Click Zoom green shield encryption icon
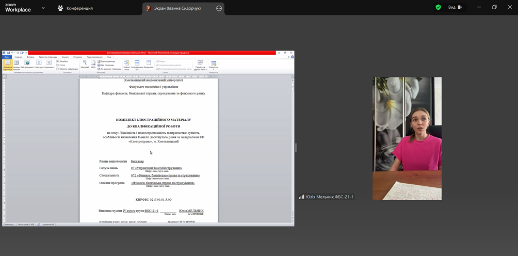Viewport: 518px width, 256px height. pos(438,7)
